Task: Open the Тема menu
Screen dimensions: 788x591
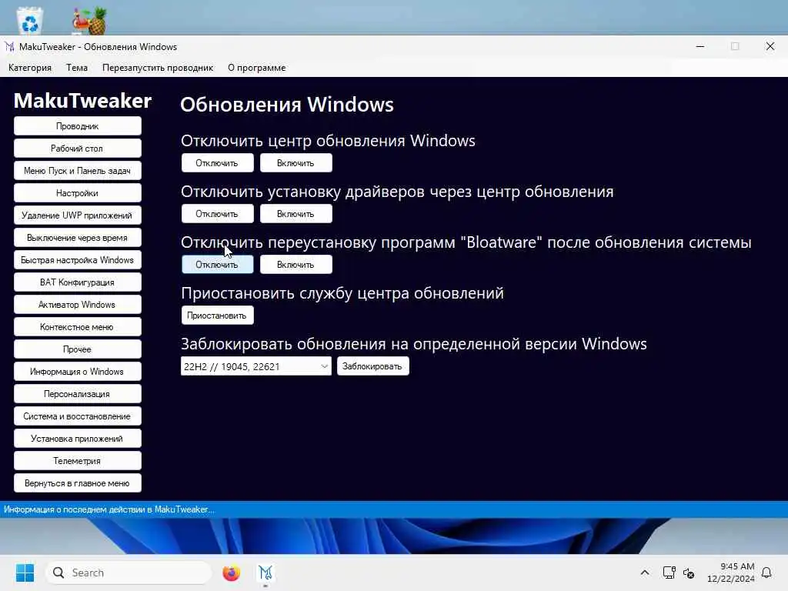Action: pyautogui.click(x=77, y=68)
